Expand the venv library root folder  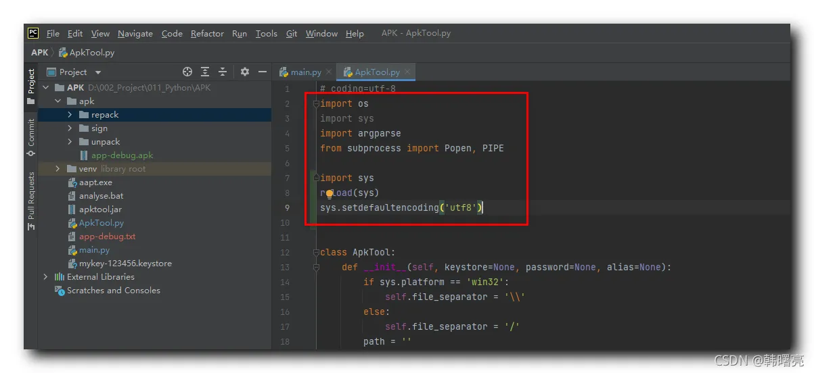58,169
